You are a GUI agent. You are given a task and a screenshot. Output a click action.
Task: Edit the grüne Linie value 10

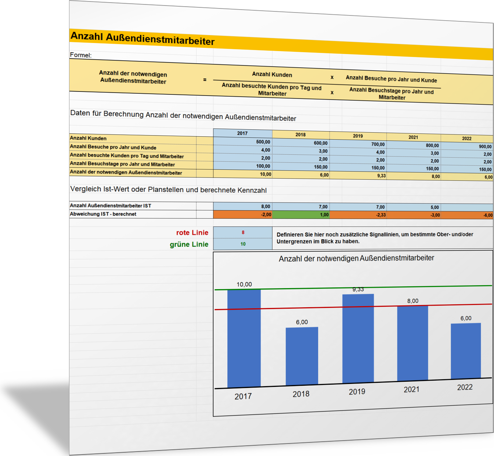point(242,244)
